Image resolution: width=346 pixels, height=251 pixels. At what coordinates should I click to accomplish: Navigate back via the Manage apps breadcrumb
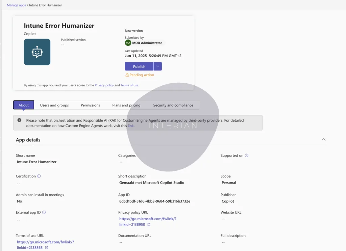tap(16, 5)
